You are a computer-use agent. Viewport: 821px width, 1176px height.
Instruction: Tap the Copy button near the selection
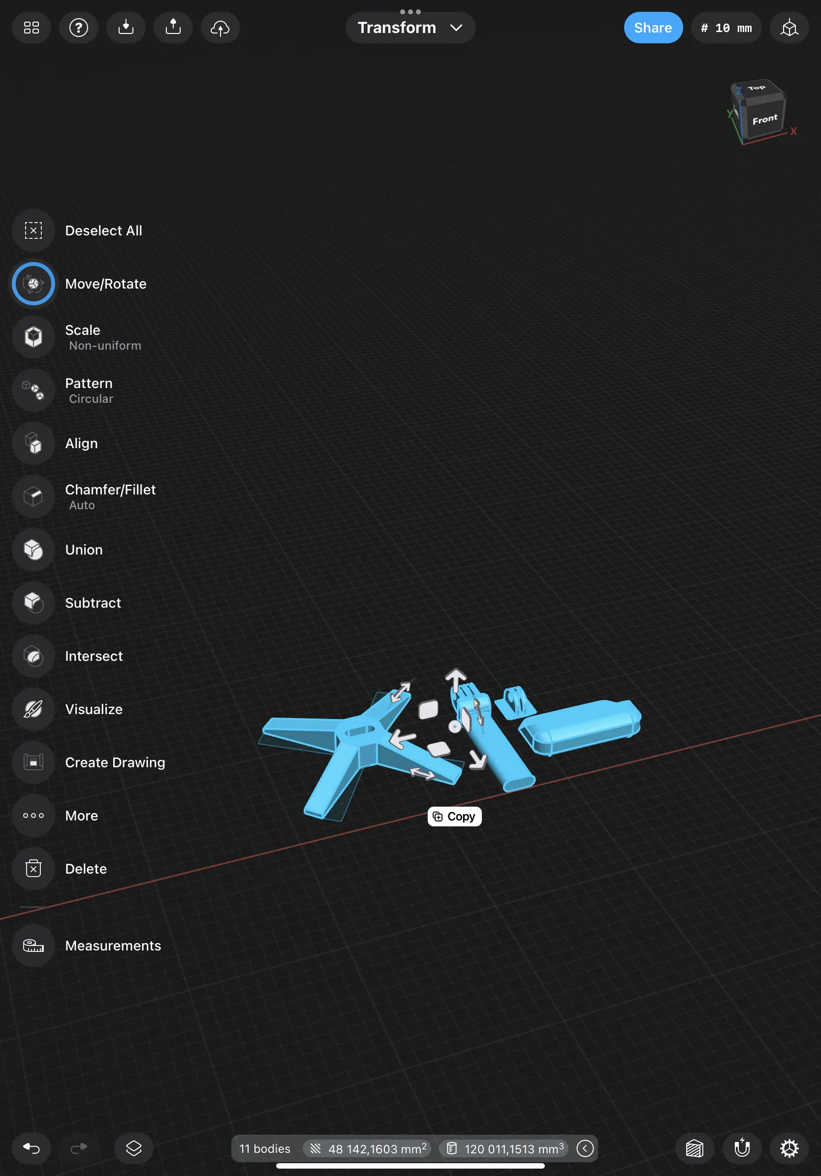[454, 816]
